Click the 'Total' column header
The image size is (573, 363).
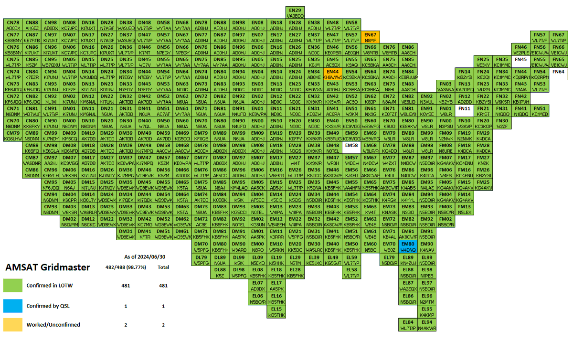click(163, 267)
